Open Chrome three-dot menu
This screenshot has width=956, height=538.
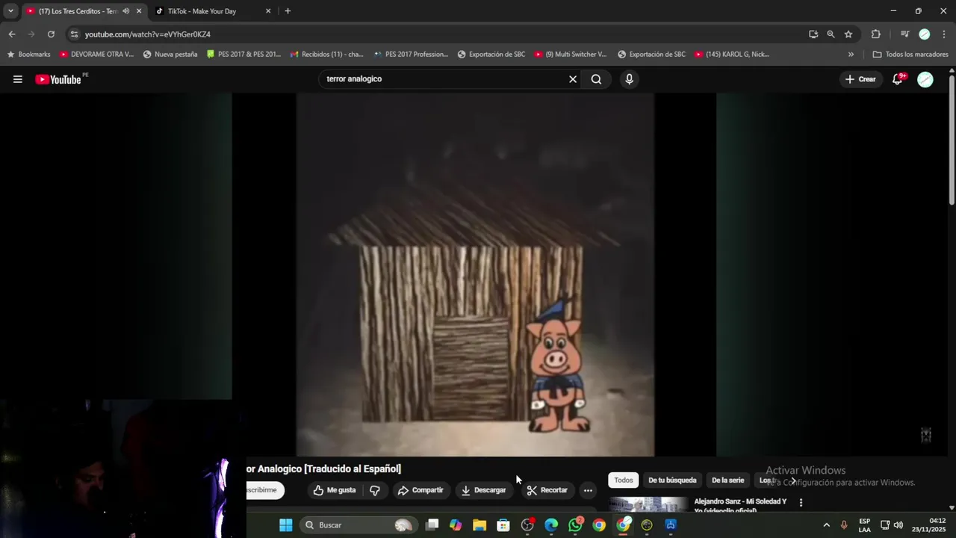(944, 34)
